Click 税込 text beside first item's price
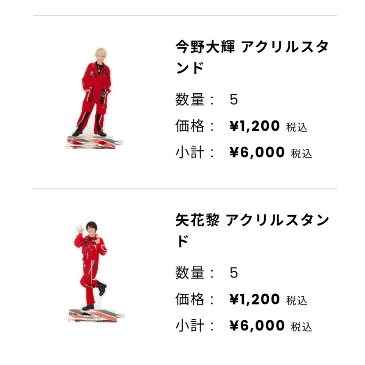The width and height of the screenshot is (365, 365). pos(297,127)
